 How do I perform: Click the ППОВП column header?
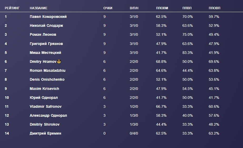click(x=214, y=8)
